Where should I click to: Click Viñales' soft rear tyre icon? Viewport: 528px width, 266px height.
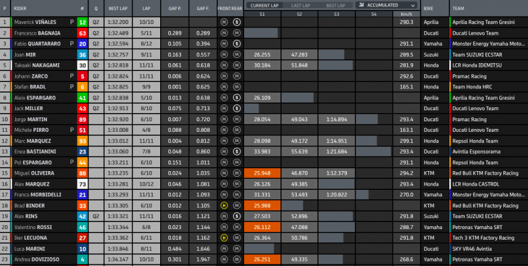click(236, 22)
